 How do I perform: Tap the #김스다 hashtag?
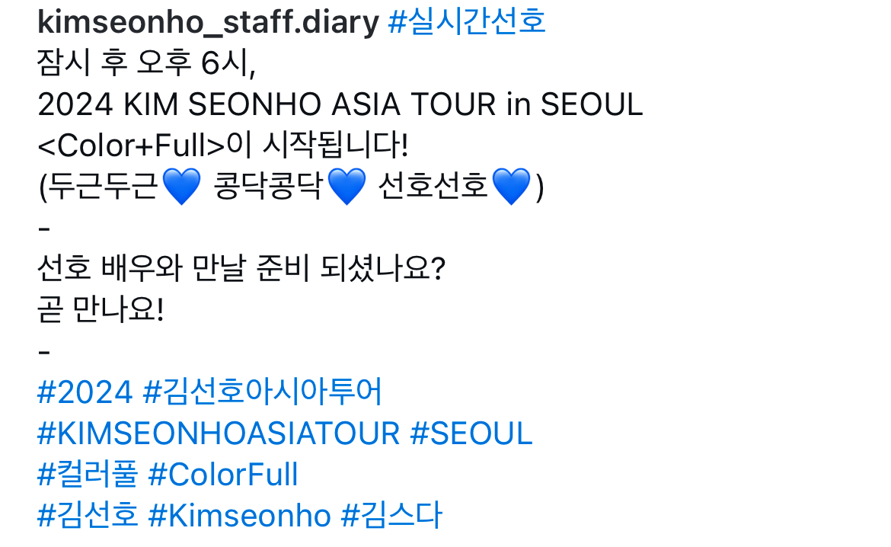pyautogui.click(x=391, y=517)
